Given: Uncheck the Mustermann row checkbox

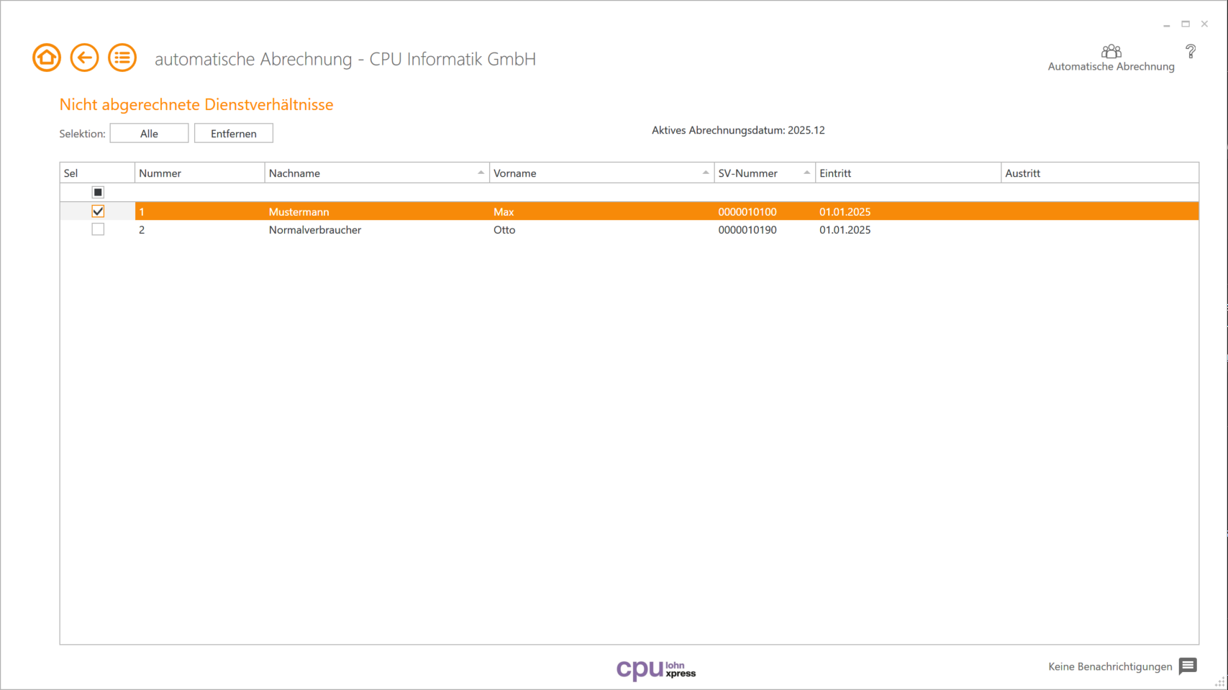Looking at the screenshot, I should (x=98, y=211).
